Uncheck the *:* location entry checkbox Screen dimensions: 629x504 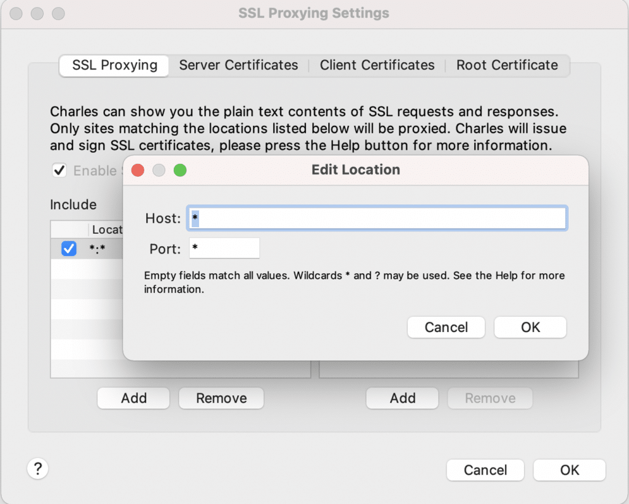pos(69,249)
